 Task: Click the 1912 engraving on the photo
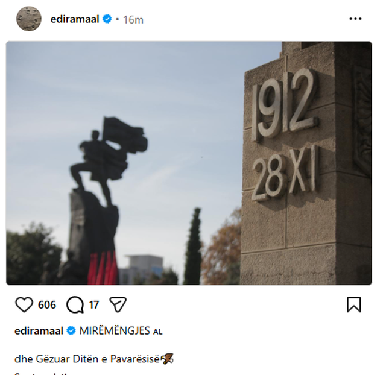pyautogui.click(x=284, y=104)
